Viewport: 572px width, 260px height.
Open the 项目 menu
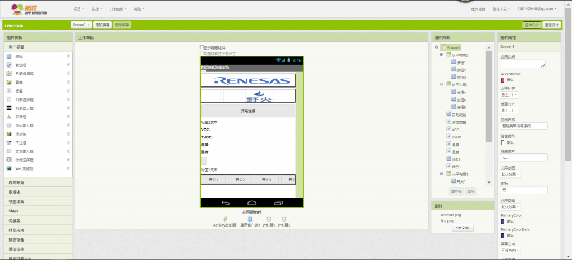click(79, 9)
